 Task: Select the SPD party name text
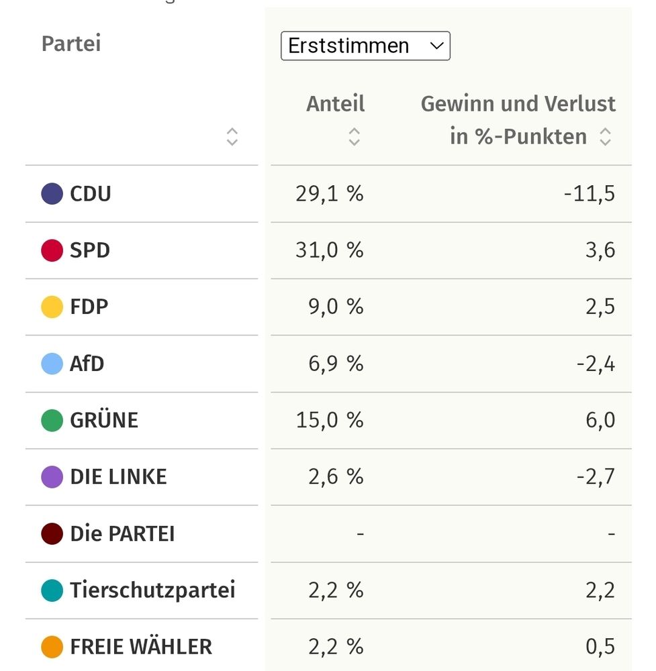[x=89, y=250]
